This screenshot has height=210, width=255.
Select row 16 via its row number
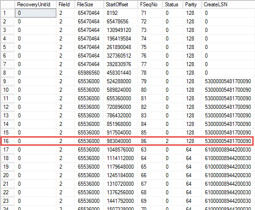[8, 141]
